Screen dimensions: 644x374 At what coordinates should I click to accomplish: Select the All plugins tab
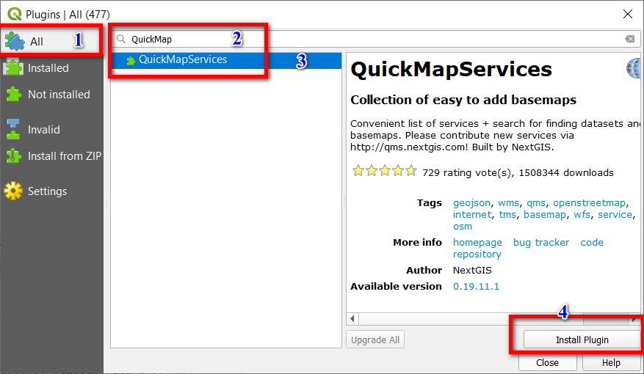pos(51,41)
